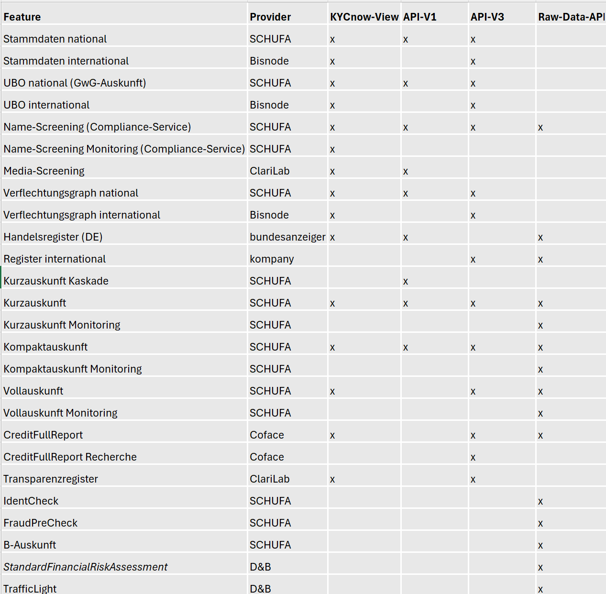Click API-V1 x mark for Kurzauskunft Kaskade

click(406, 282)
